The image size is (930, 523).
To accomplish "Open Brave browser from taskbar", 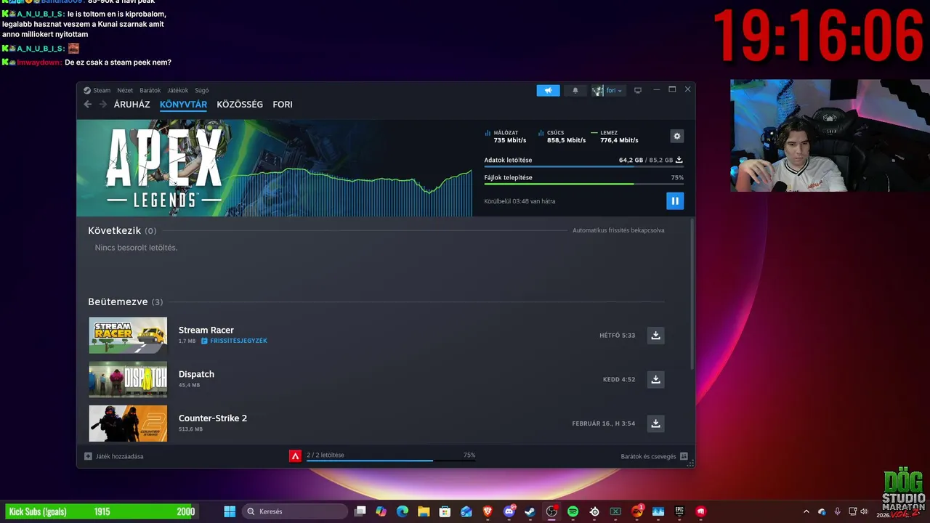I will [488, 511].
